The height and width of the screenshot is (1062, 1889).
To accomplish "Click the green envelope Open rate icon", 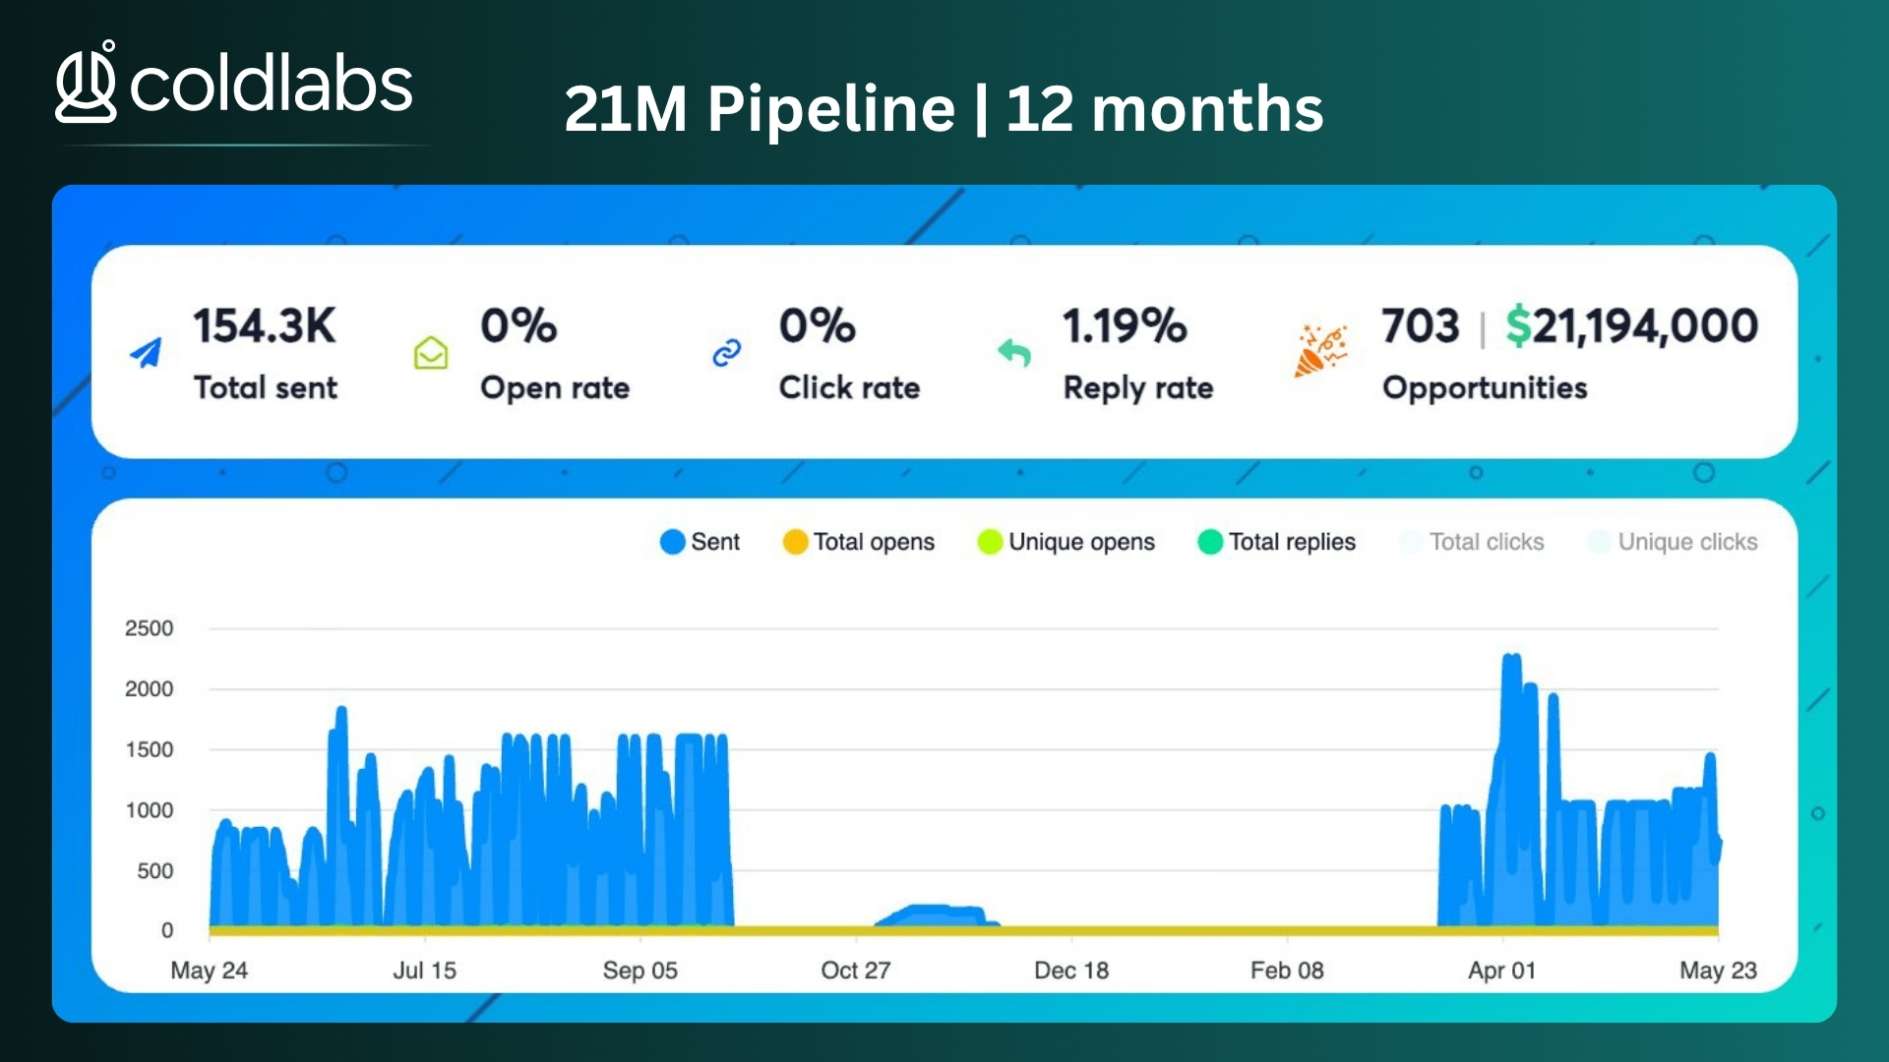I will pos(431,353).
